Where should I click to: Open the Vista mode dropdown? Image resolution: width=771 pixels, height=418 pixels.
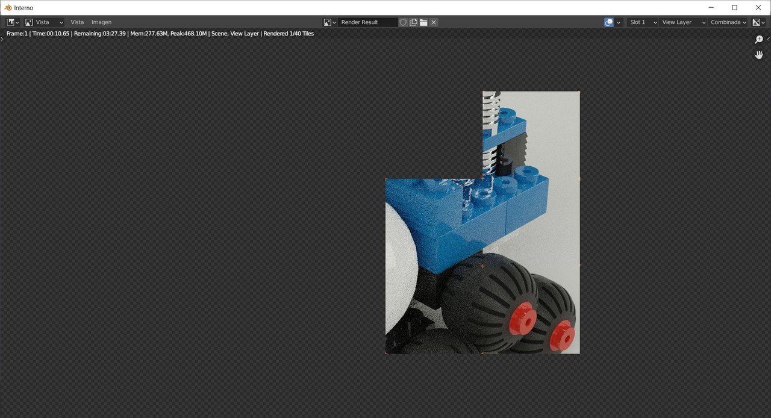[44, 22]
